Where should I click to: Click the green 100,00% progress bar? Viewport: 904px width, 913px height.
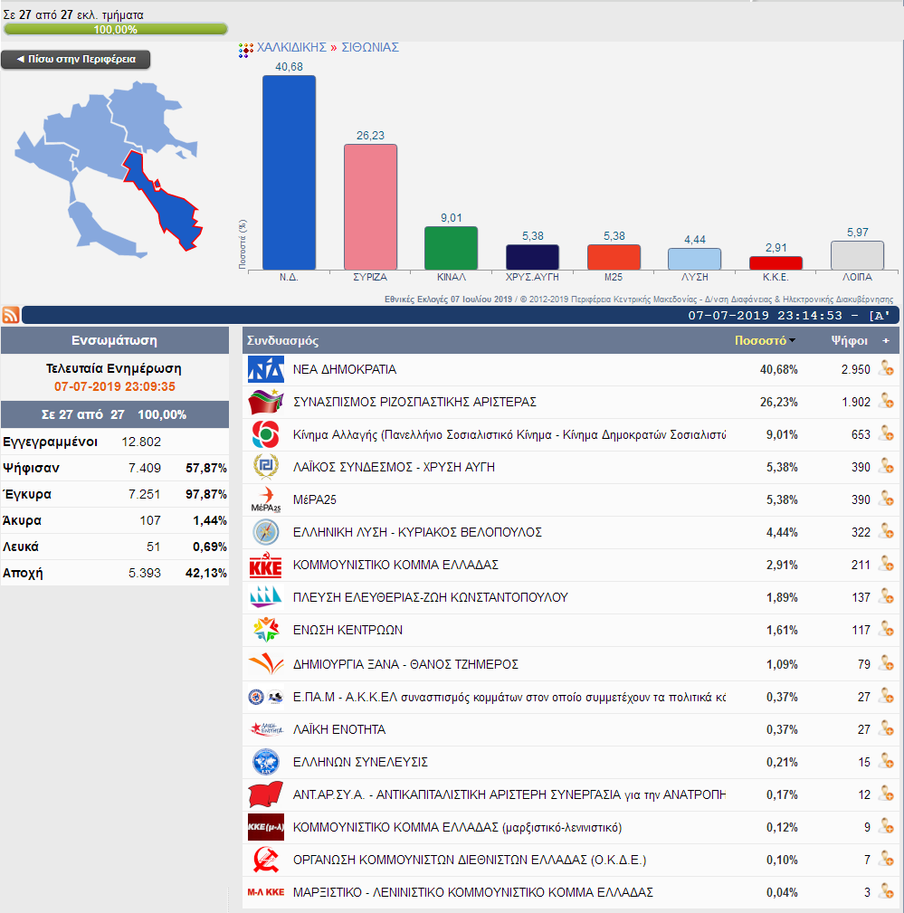115,29
